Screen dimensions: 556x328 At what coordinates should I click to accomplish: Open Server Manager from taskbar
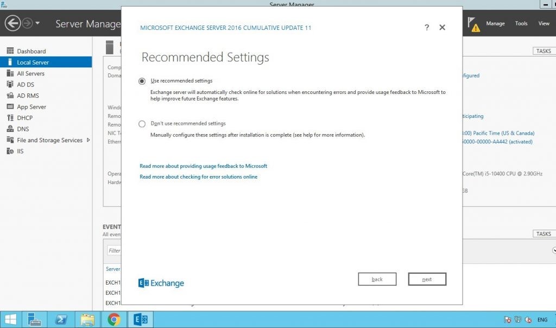click(34, 319)
